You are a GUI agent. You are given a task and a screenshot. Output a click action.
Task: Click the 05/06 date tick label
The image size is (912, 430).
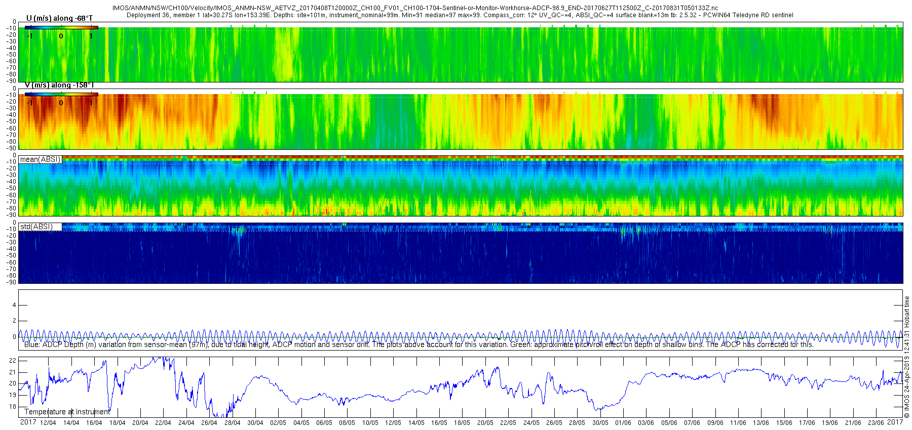click(x=669, y=423)
